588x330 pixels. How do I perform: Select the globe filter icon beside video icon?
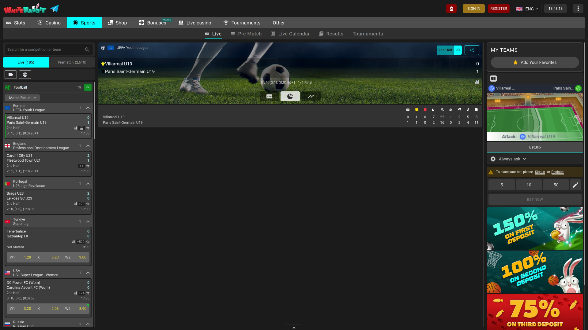[x=25, y=74]
